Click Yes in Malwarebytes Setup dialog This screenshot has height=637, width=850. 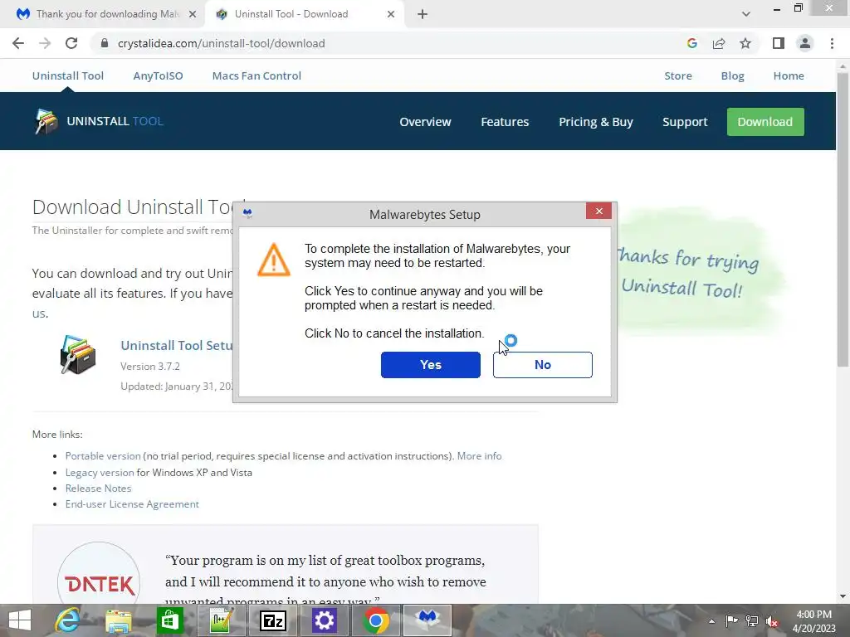point(431,365)
